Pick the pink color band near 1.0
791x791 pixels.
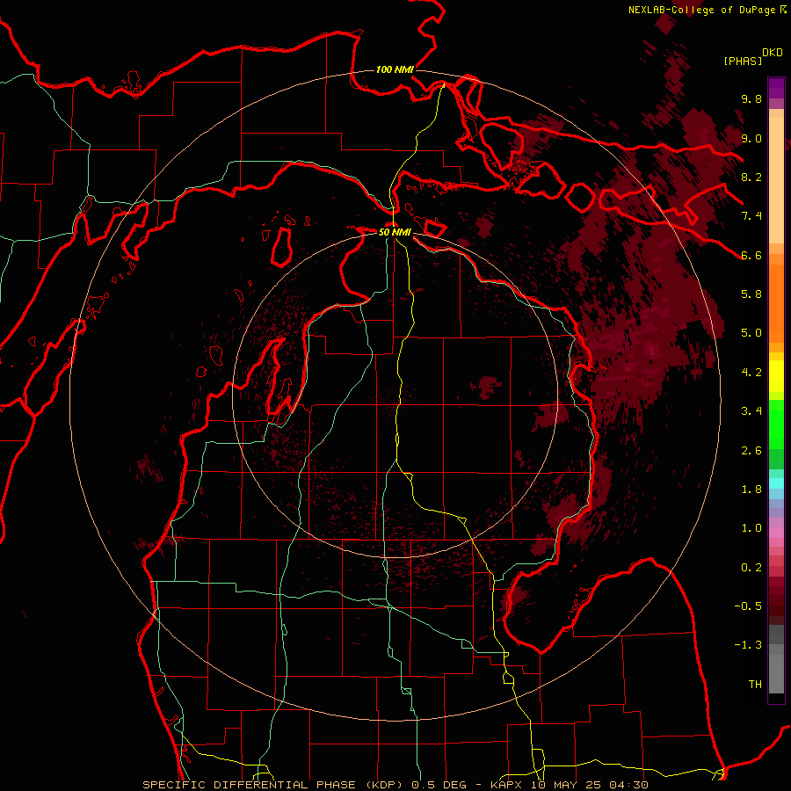776,533
